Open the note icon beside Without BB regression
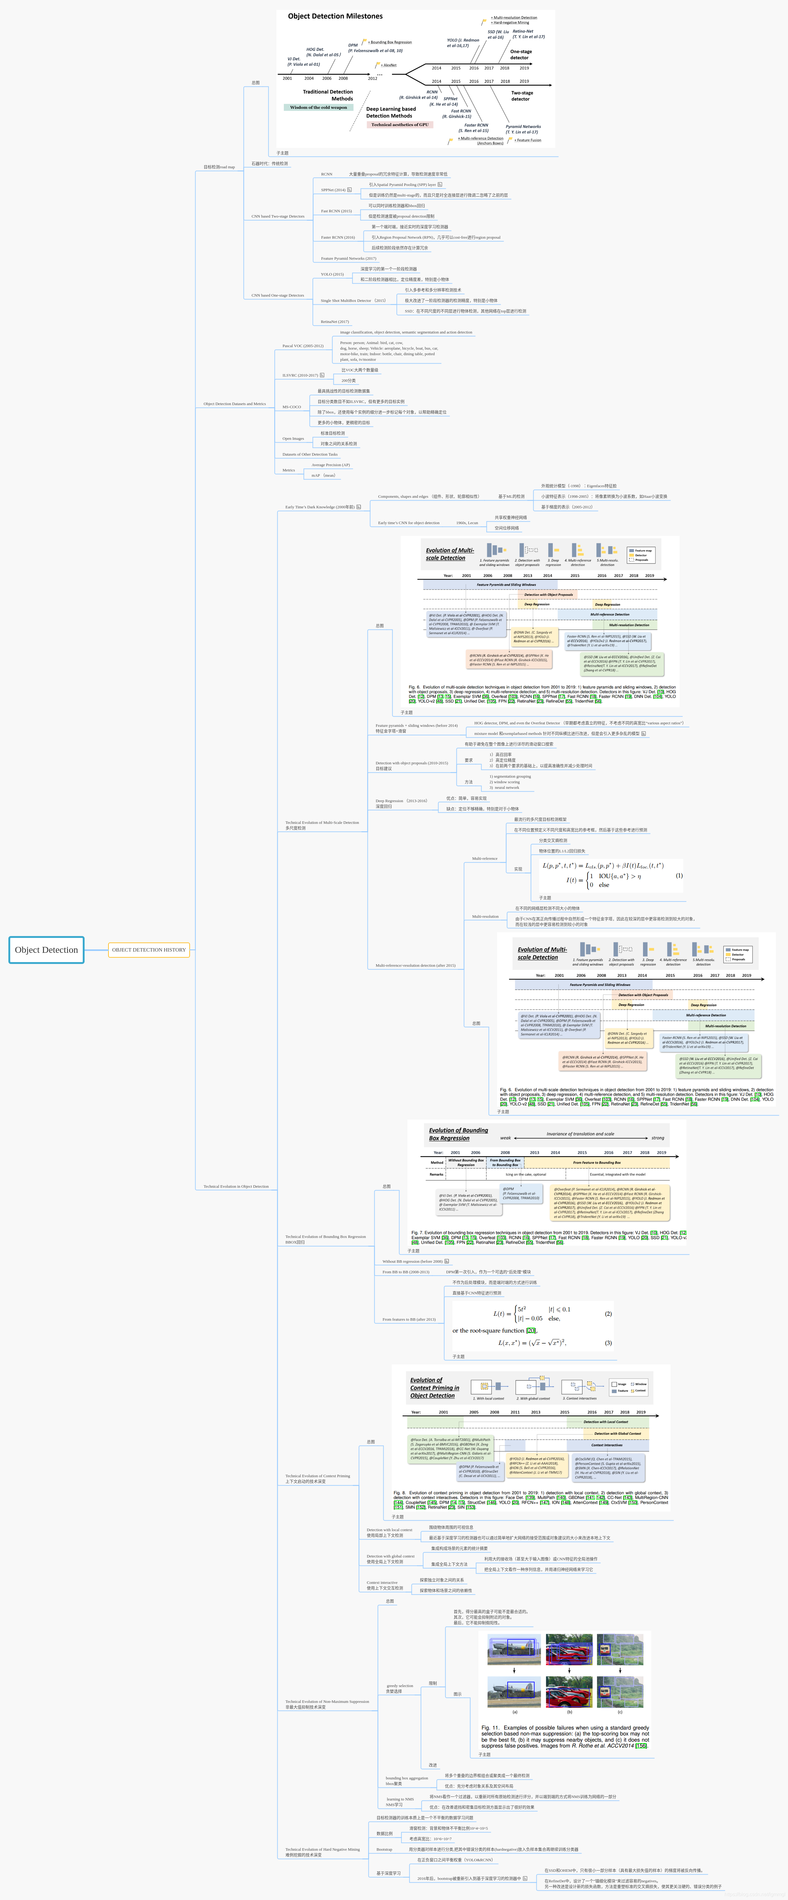This screenshot has width=788, height=1900. 447,1261
